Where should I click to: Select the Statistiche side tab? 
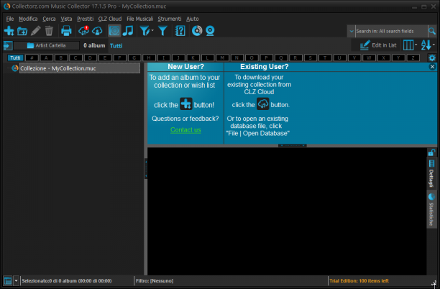click(x=431, y=210)
